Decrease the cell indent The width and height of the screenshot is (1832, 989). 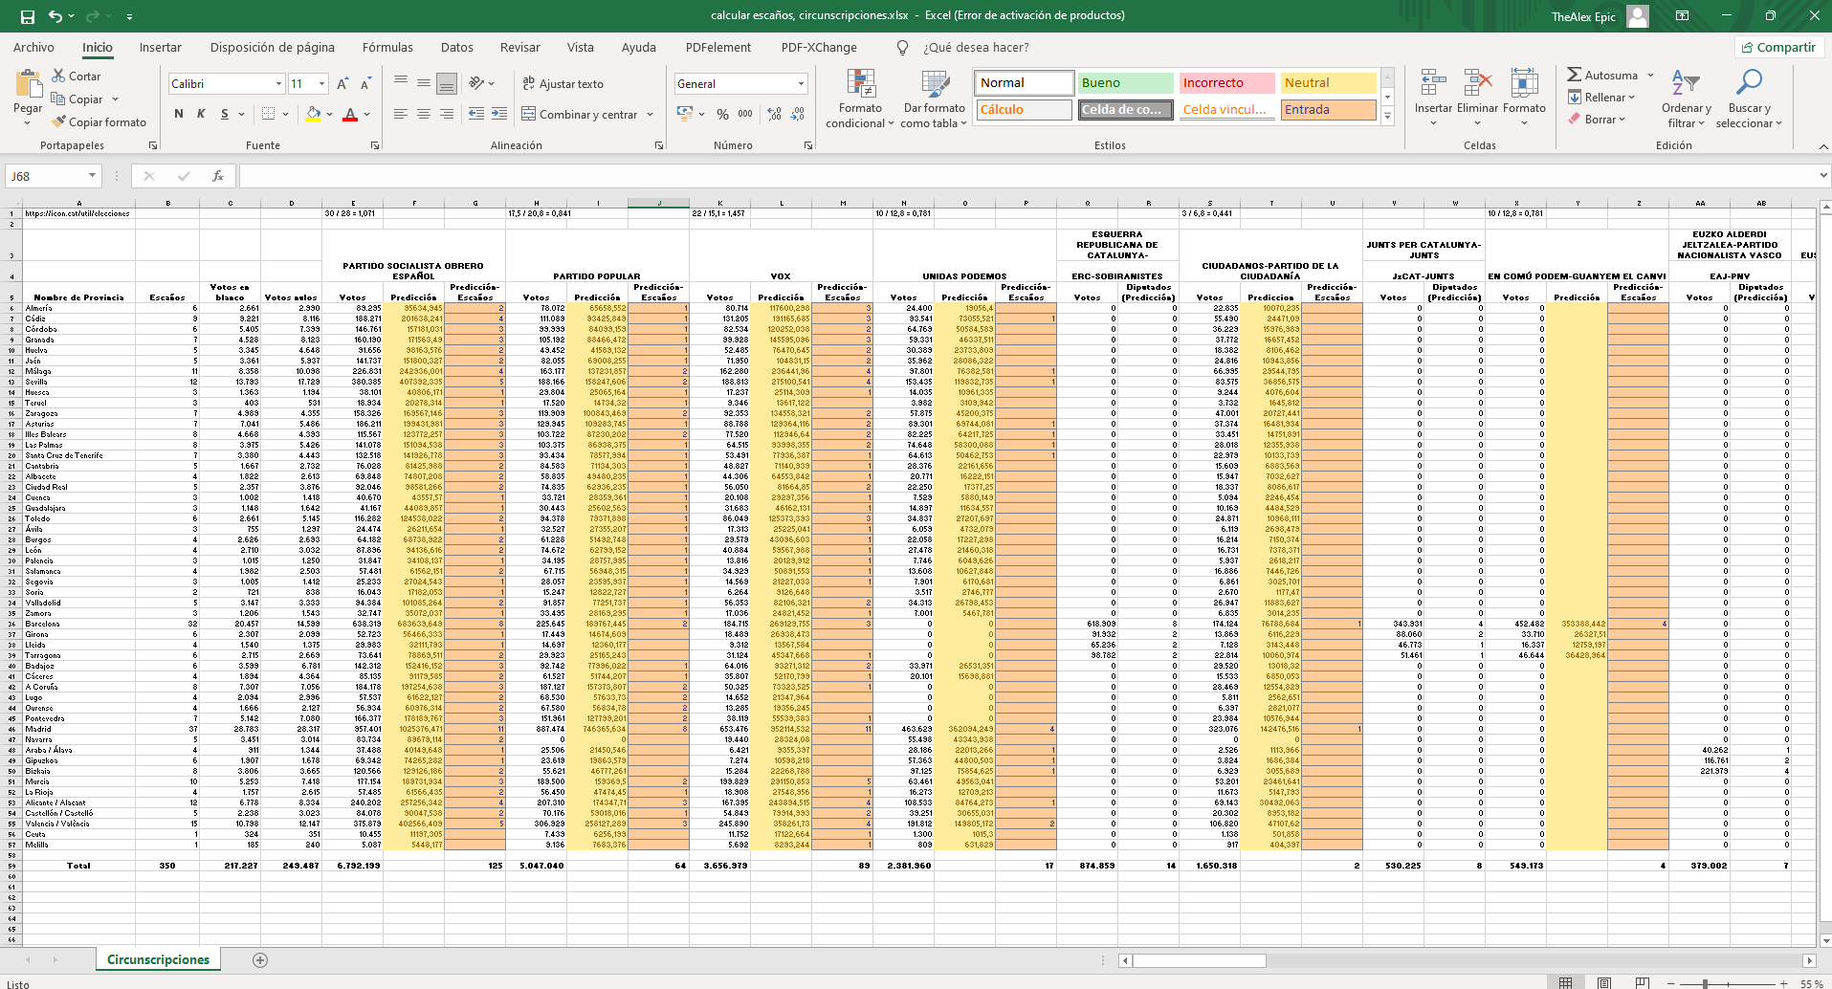pyautogui.click(x=475, y=114)
